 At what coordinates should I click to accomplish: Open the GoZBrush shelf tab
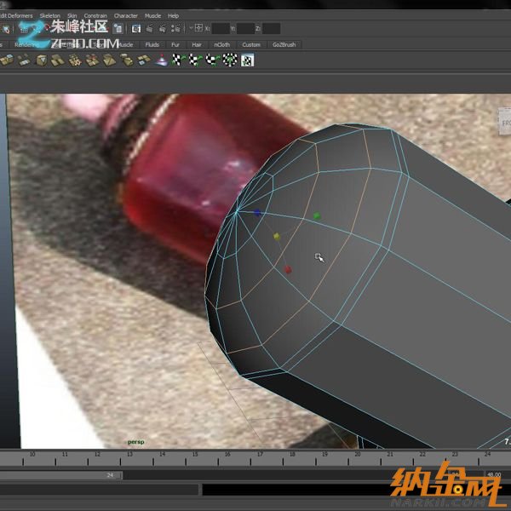click(282, 44)
